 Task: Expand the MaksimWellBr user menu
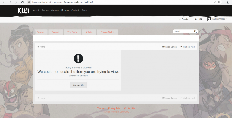220,19
